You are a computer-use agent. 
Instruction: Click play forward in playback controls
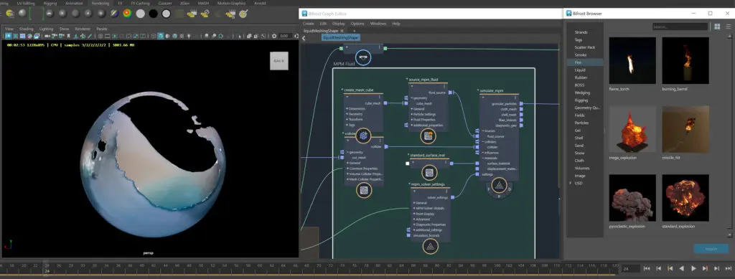click(694, 269)
